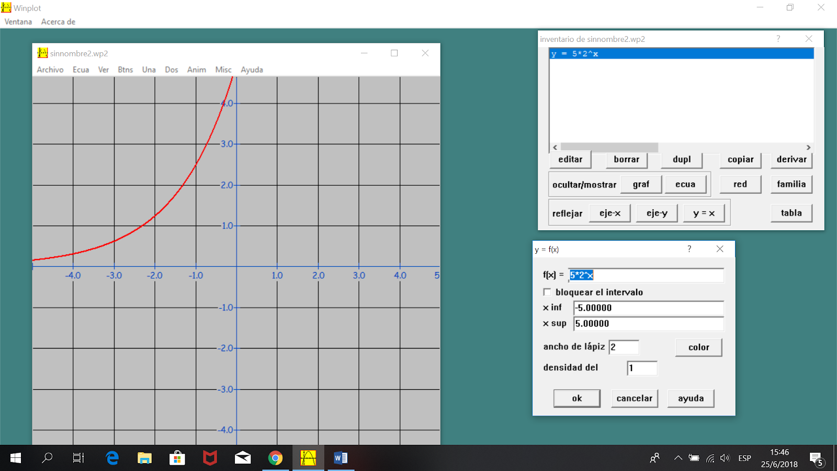Reflect across y = x button
Viewport: 837px width, 471px height.
coord(704,213)
